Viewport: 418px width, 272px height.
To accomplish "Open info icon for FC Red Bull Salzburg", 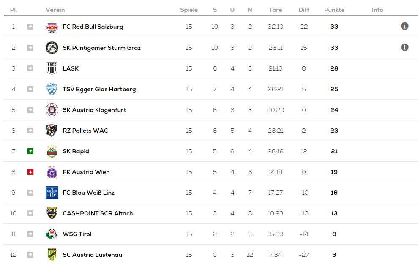I will click(x=404, y=27).
